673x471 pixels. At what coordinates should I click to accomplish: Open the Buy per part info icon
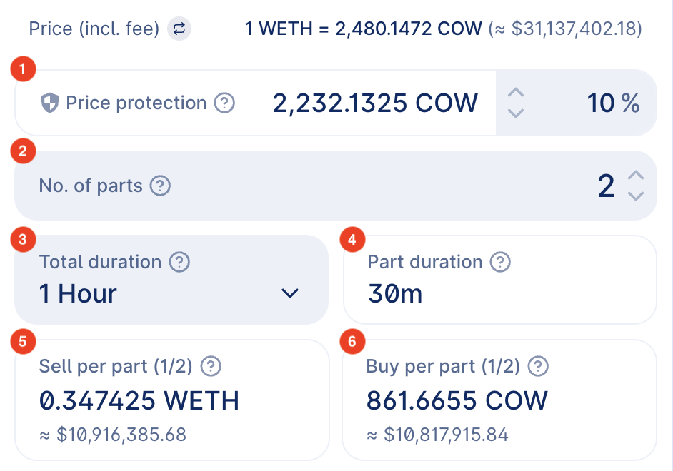[537, 367]
